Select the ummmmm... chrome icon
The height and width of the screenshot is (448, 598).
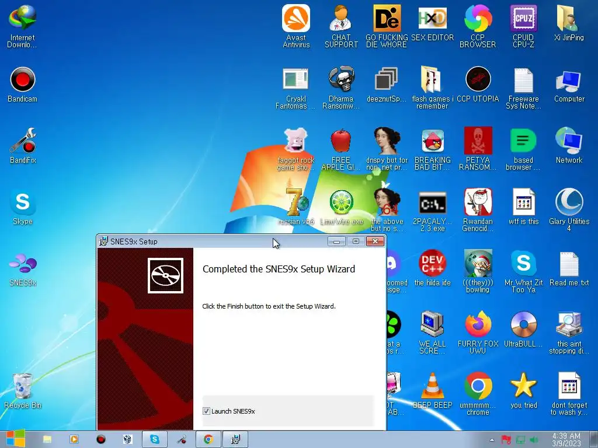[478, 394]
